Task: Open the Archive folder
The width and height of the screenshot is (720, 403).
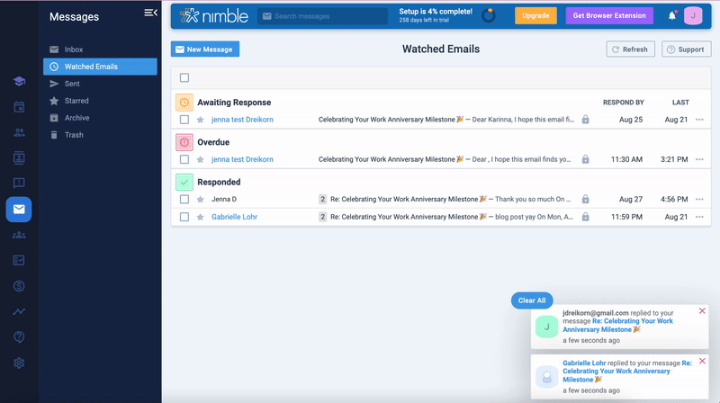Action: [x=76, y=118]
